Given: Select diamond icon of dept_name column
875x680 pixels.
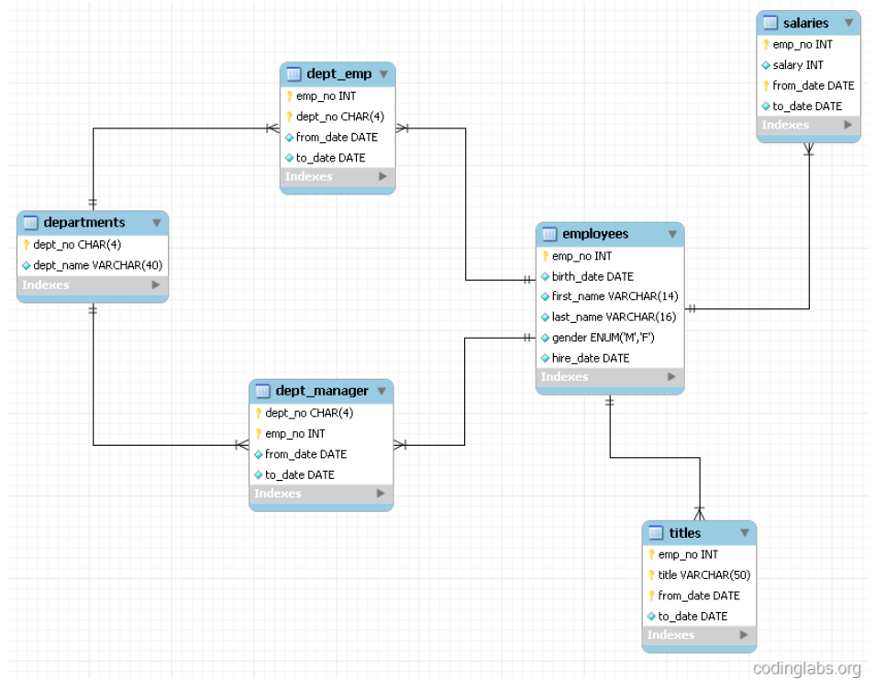Looking at the screenshot, I should (x=27, y=266).
